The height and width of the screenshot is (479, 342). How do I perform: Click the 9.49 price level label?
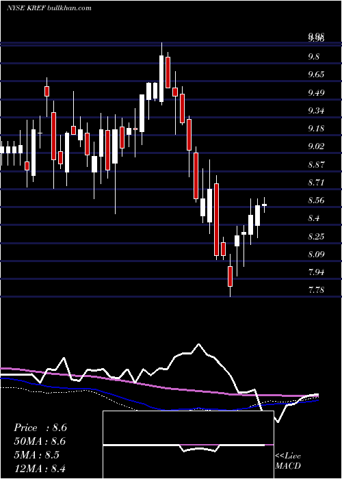click(x=316, y=92)
